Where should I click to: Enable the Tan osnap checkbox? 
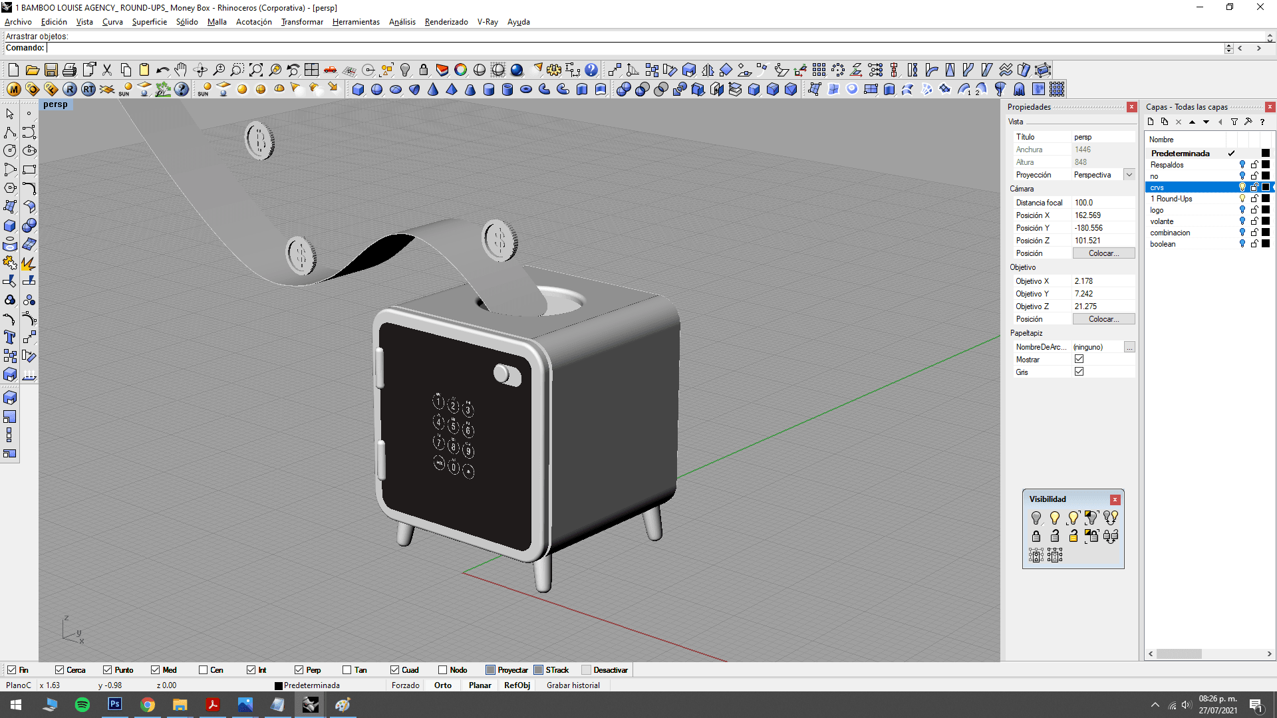pos(347,669)
